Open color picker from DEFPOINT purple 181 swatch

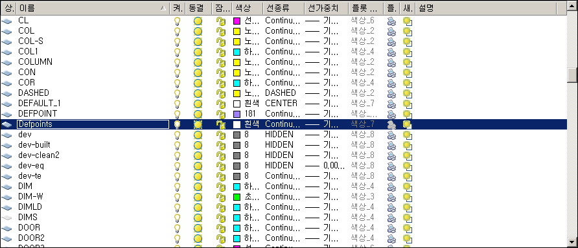click(237, 114)
